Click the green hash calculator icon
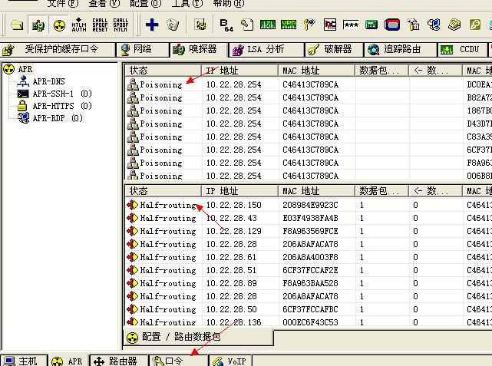This screenshot has width=492, height=366. (371, 25)
